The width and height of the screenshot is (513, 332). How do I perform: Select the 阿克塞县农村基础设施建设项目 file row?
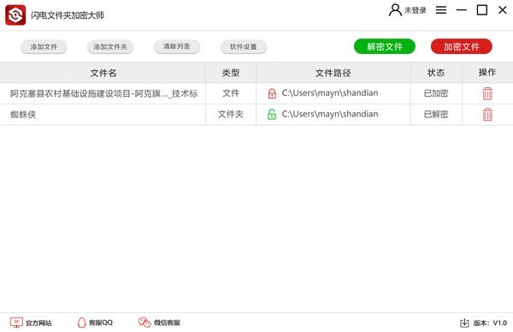[x=256, y=93]
